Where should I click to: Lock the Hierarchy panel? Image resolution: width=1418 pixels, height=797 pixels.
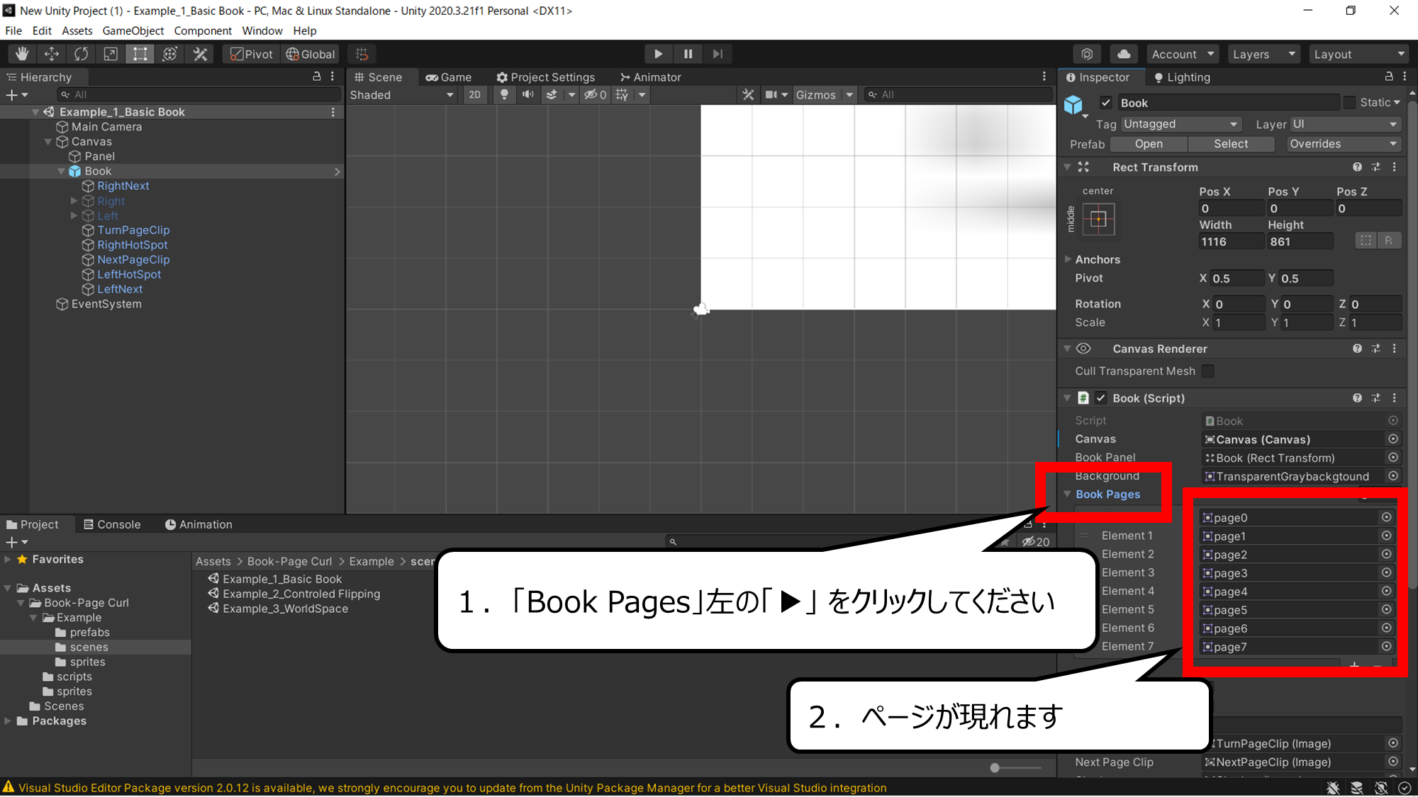(317, 77)
